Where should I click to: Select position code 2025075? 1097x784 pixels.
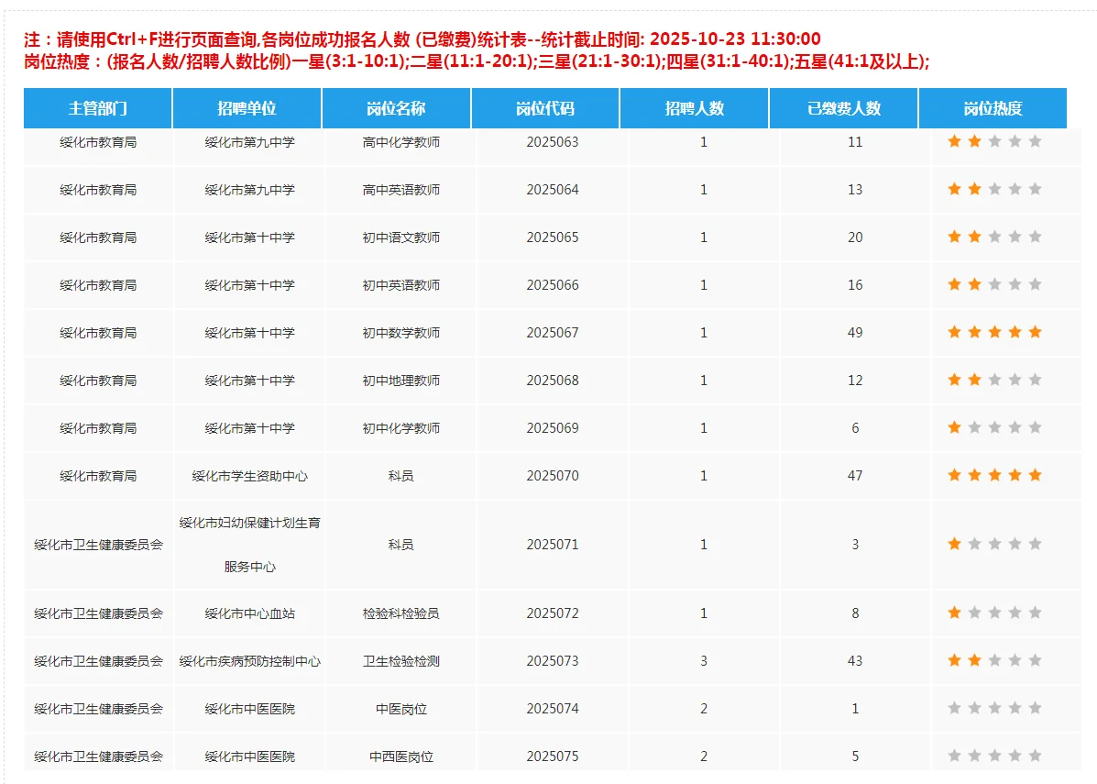[x=553, y=756]
